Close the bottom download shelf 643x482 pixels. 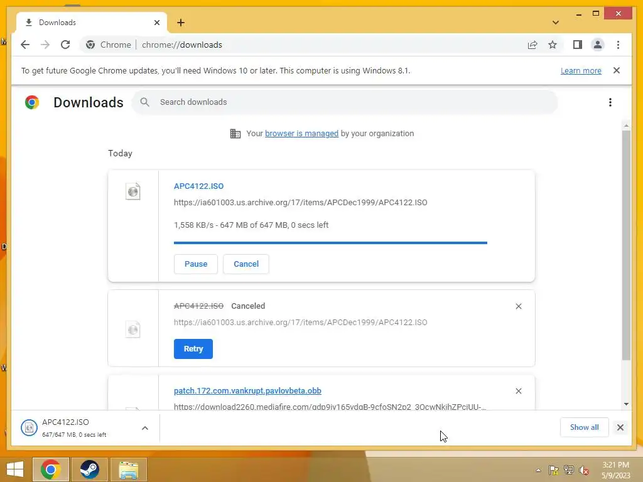[x=620, y=427]
